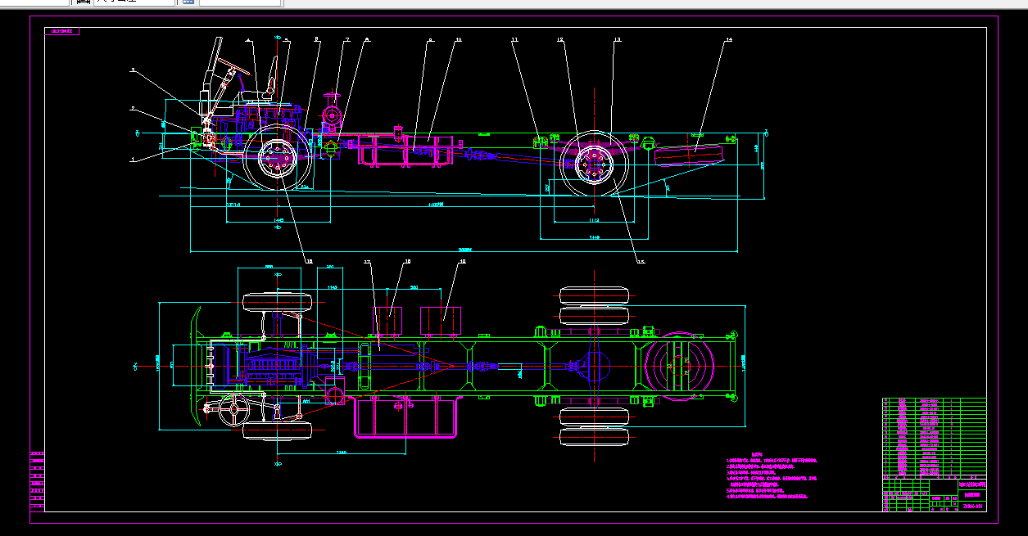Select the curved front bumper in plan view
1028x536 pixels.
[x=195, y=365]
